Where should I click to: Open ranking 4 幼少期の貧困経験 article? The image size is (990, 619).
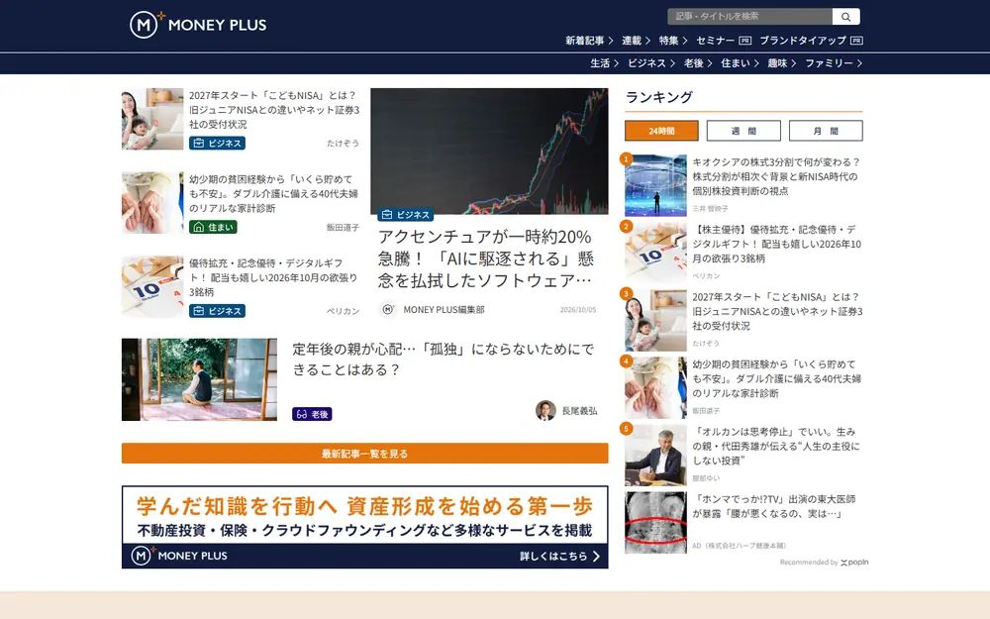[776, 379]
